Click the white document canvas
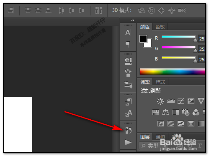 [x=18, y=125]
